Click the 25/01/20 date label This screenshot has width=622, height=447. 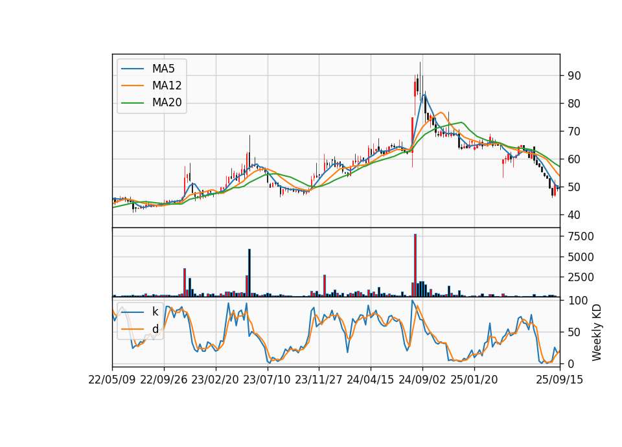coord(474,380)
